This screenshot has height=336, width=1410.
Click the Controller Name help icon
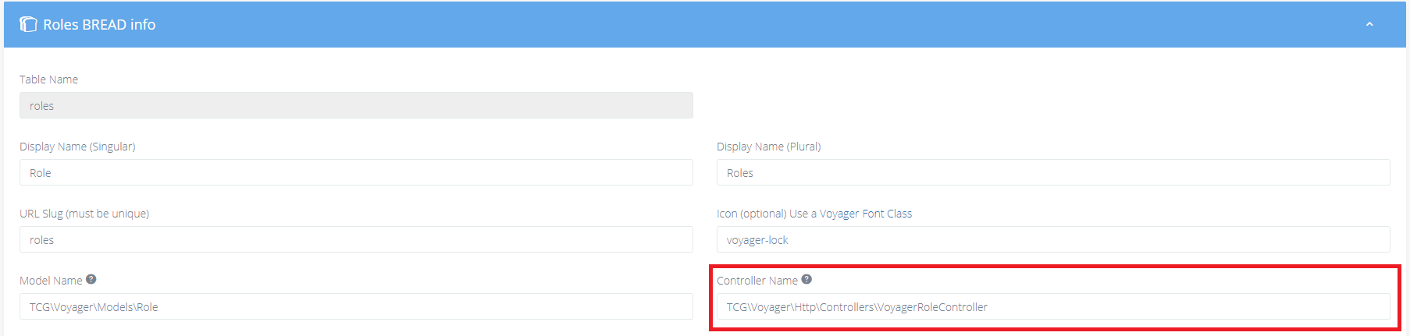806,279
